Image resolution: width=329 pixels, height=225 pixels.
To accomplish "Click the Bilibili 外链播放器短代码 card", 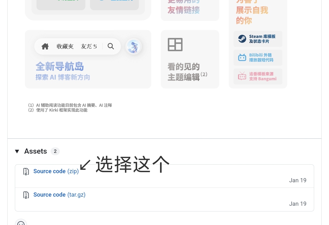I will [x=258, y=58].
